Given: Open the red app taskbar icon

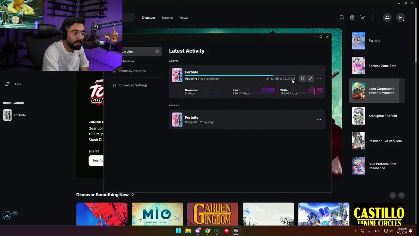Looking at the screenshot, I should (227, 231).
